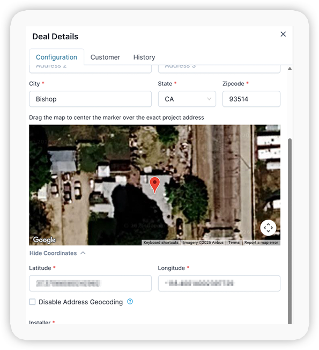Click the Address 3 input field
This screenshot has width=319, height=350.
pos(219,69)
